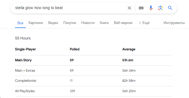Click the Average column header
The width and height of the screenshot is (189, 98).
click(x=129, y=49)
